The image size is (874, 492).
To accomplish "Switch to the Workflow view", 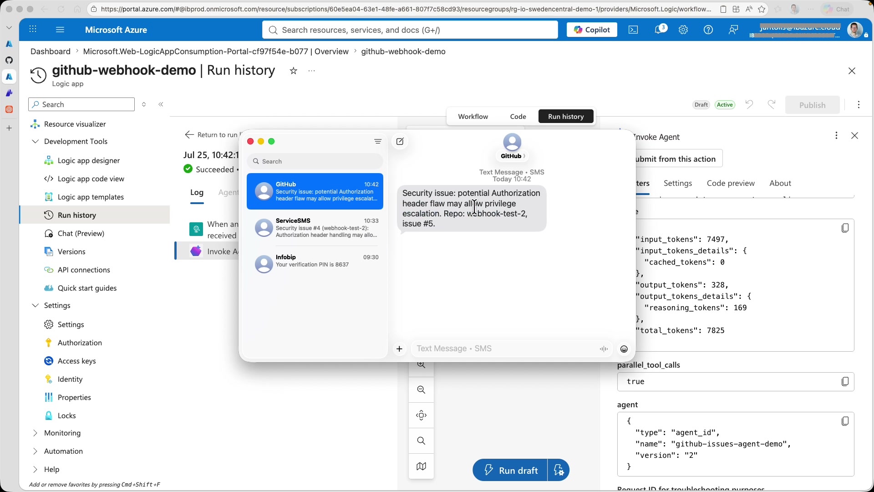I will [473, 117].
